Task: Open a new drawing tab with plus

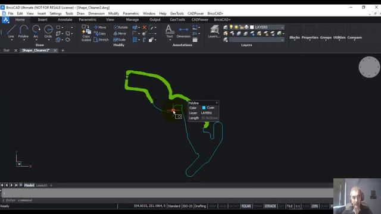Action: 63,51
